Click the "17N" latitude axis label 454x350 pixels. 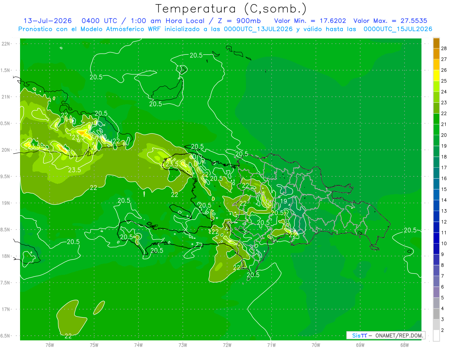[6, 310]
